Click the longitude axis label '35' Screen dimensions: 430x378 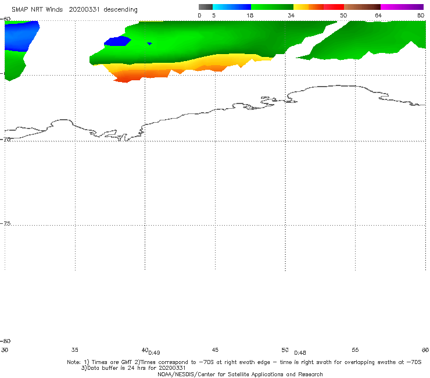[75, 350]
